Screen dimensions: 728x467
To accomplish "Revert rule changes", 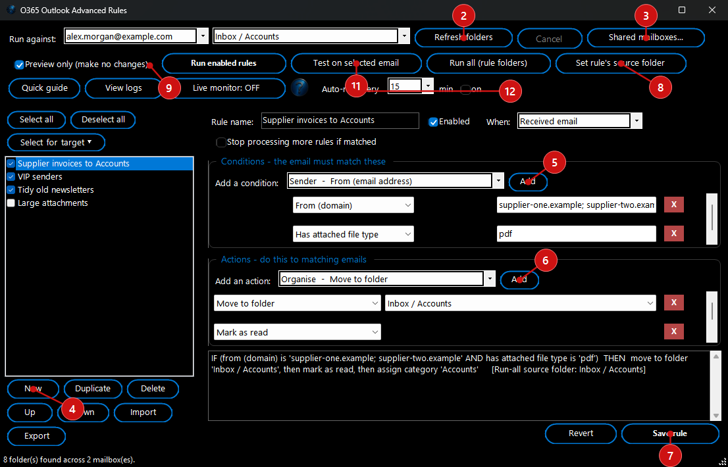I will coord(581,433).
